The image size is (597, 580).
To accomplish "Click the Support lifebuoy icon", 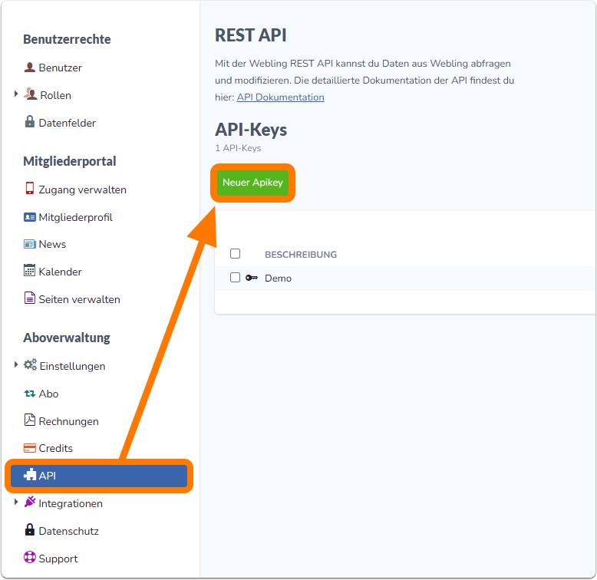I will [29, 558].
